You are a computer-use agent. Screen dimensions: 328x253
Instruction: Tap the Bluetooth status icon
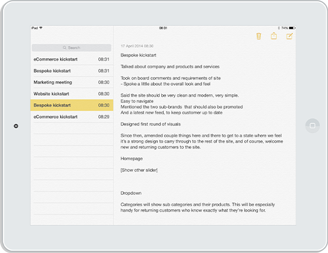click(279, 28)
